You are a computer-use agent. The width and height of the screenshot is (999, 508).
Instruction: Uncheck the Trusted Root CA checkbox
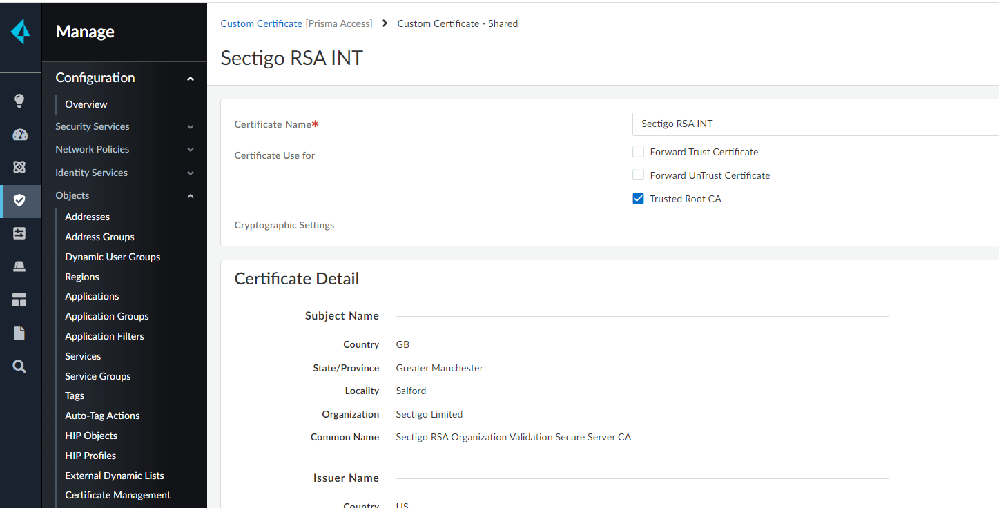point(639,199)
